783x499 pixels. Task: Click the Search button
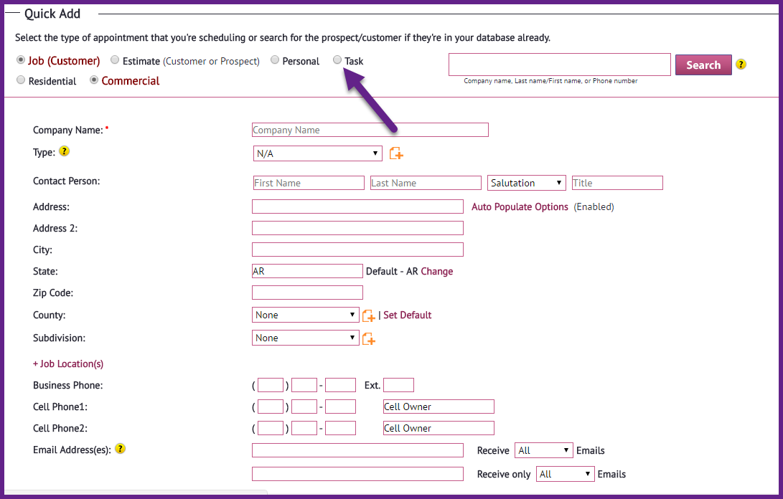(x=703, y=65)
